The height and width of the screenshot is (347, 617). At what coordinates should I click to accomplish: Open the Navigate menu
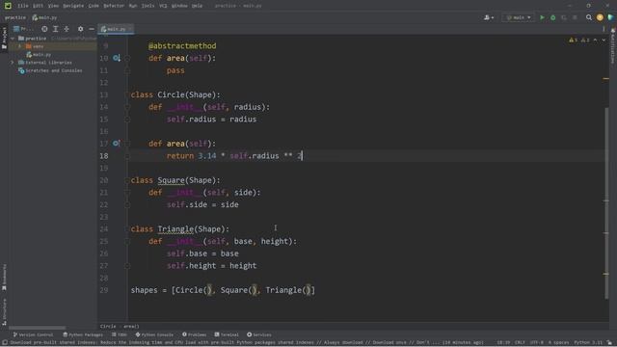coord(73,6)
